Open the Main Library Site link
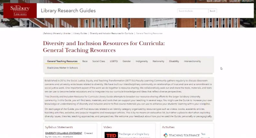Screen dimensions: 256x138 click(x=217, y=1)
